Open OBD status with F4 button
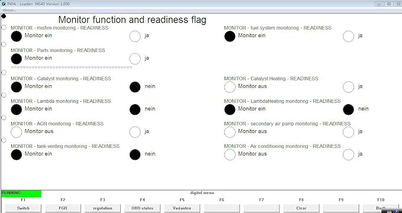Image resolution: width=402 pixels, height=213 pixels. click(142, 208)
